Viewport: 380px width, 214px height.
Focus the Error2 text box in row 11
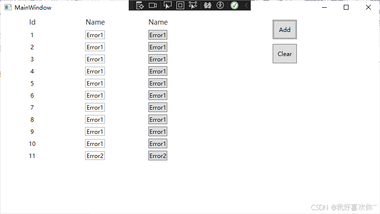95,156
